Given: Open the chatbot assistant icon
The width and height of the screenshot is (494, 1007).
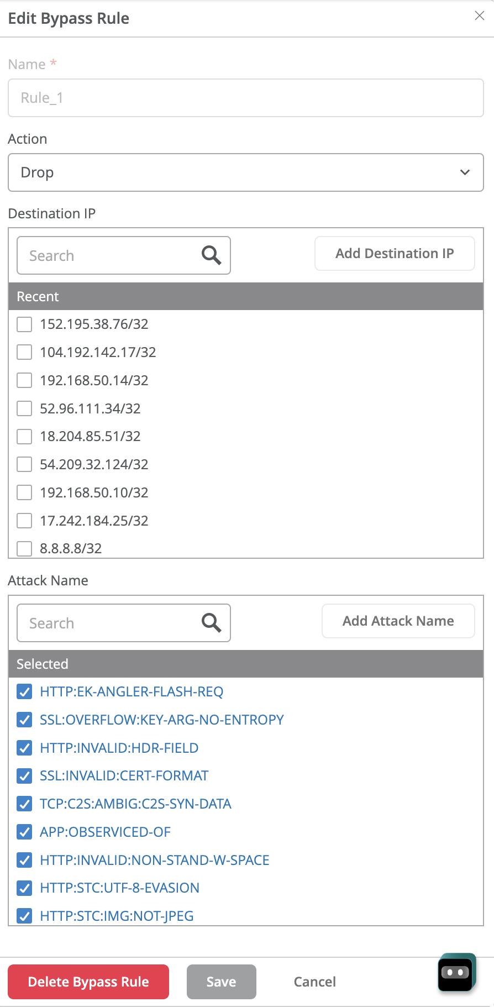Looking at the screenshot, I should (x=456, y=973).
